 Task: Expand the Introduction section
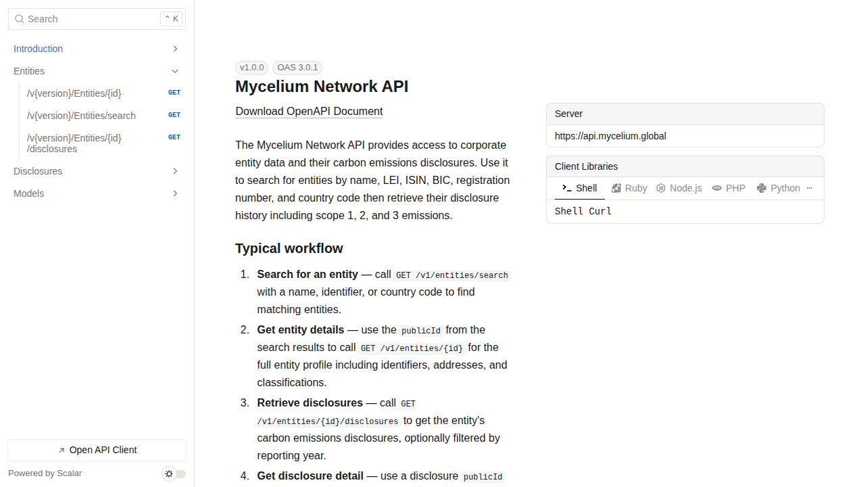tap(175, 49)
